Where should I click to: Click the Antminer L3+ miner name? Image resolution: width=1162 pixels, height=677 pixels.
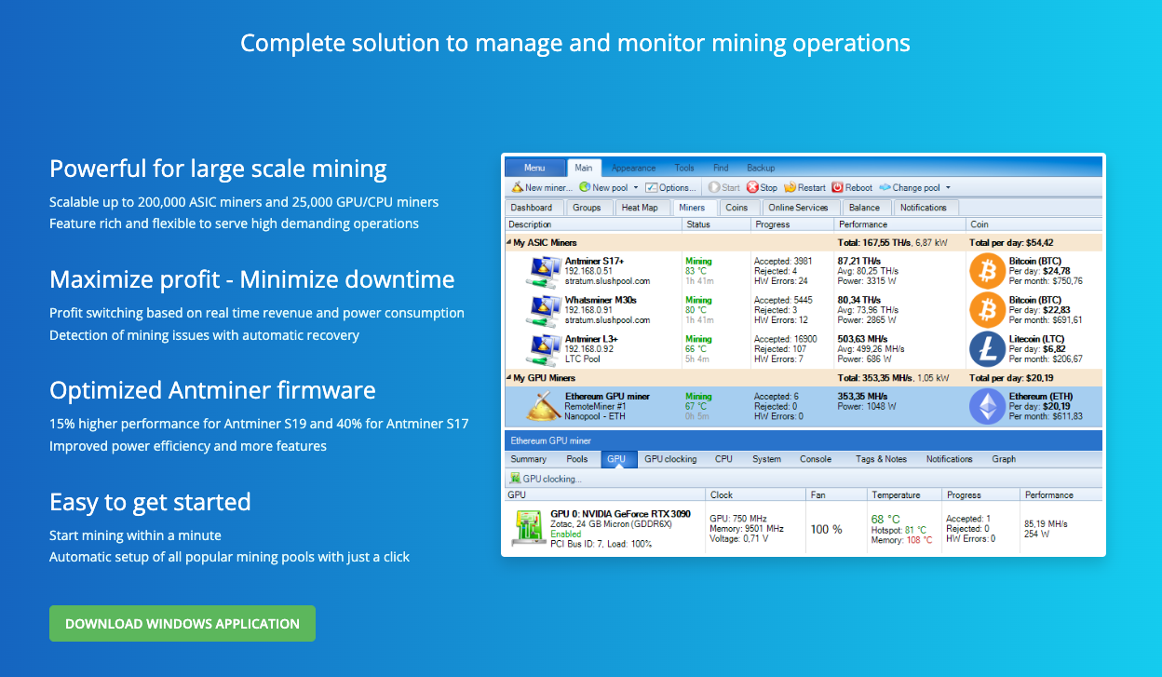coord(591,340)
